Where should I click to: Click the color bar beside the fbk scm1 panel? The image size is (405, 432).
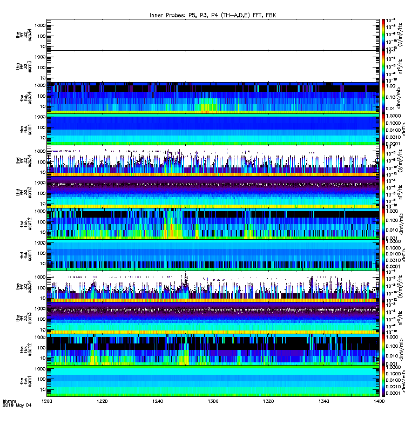click(383, 381)
